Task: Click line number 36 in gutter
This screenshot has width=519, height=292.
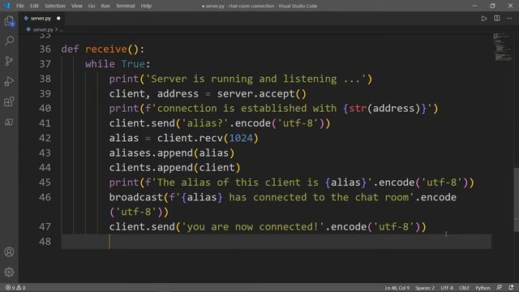Action: click(x=45, y=49)
